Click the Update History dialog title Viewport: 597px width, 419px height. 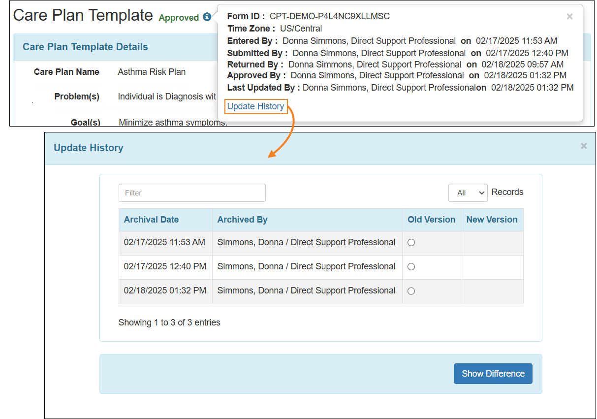89,148
